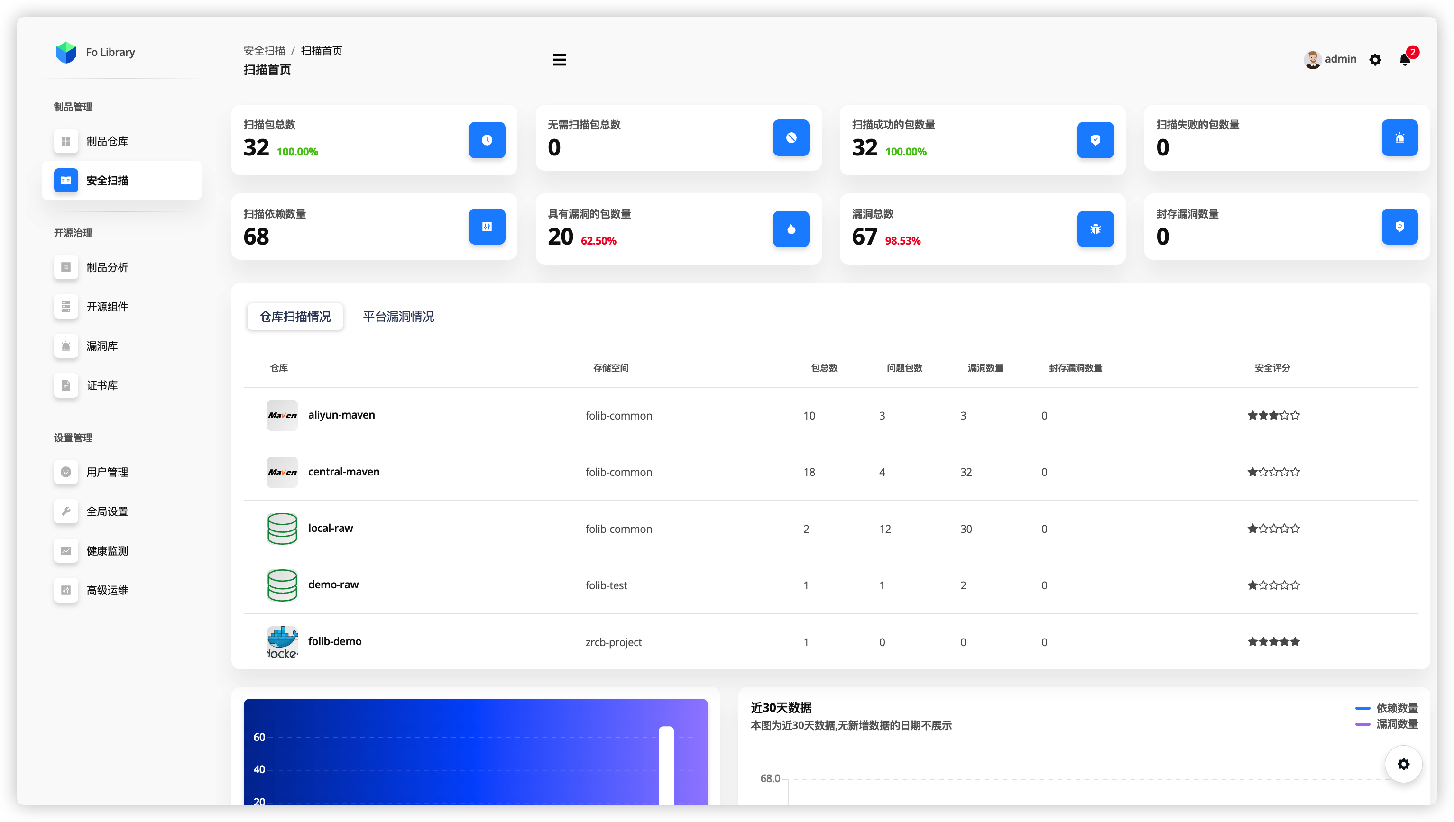The image size is (1454, 822).
Task: Click the 98.53% percentage on 漏洞总数
Action: tap(902, 241)
